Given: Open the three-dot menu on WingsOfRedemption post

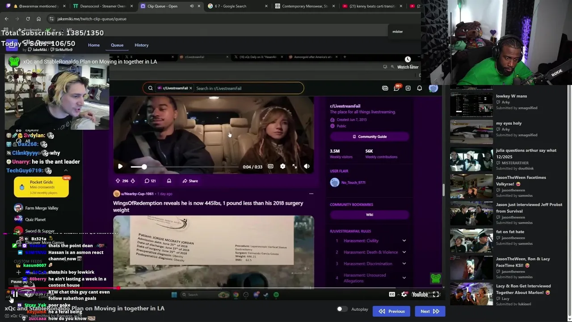Looking at the screenshot, I should pos(311,194).
